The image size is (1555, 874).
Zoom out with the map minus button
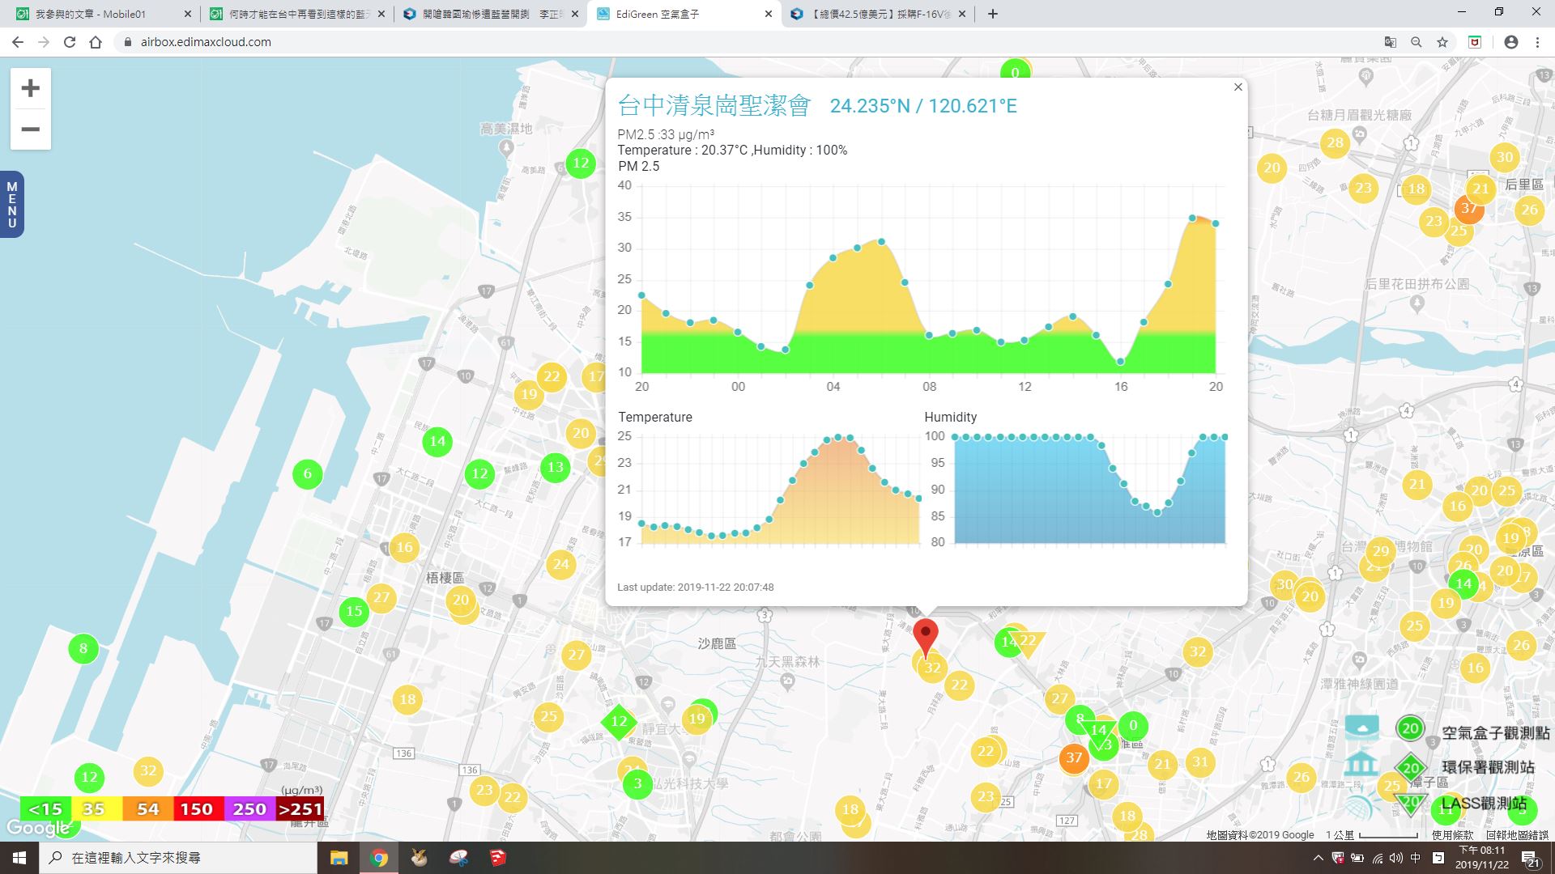[30, 129]
